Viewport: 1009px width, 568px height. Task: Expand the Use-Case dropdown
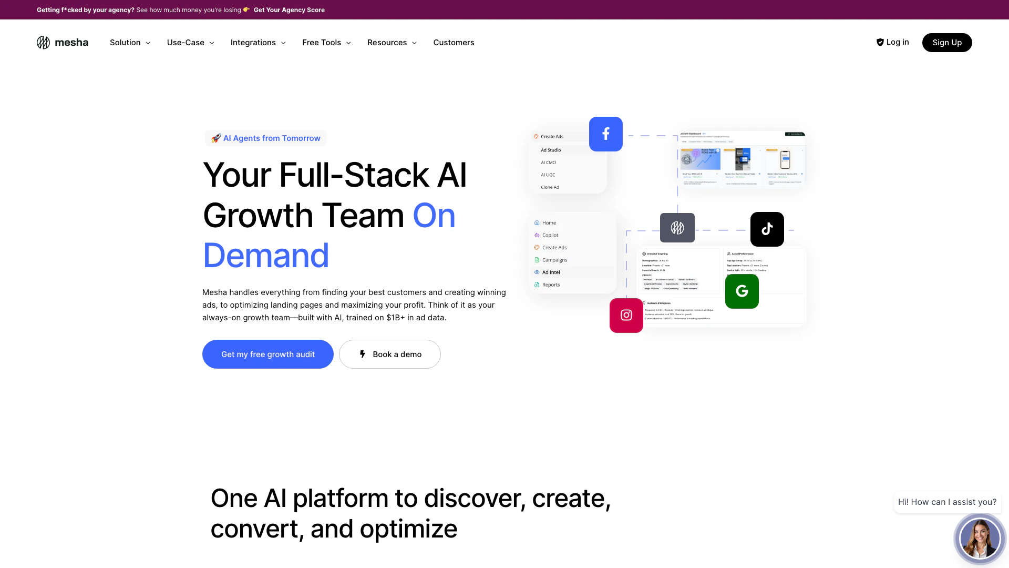coord(190,43)
